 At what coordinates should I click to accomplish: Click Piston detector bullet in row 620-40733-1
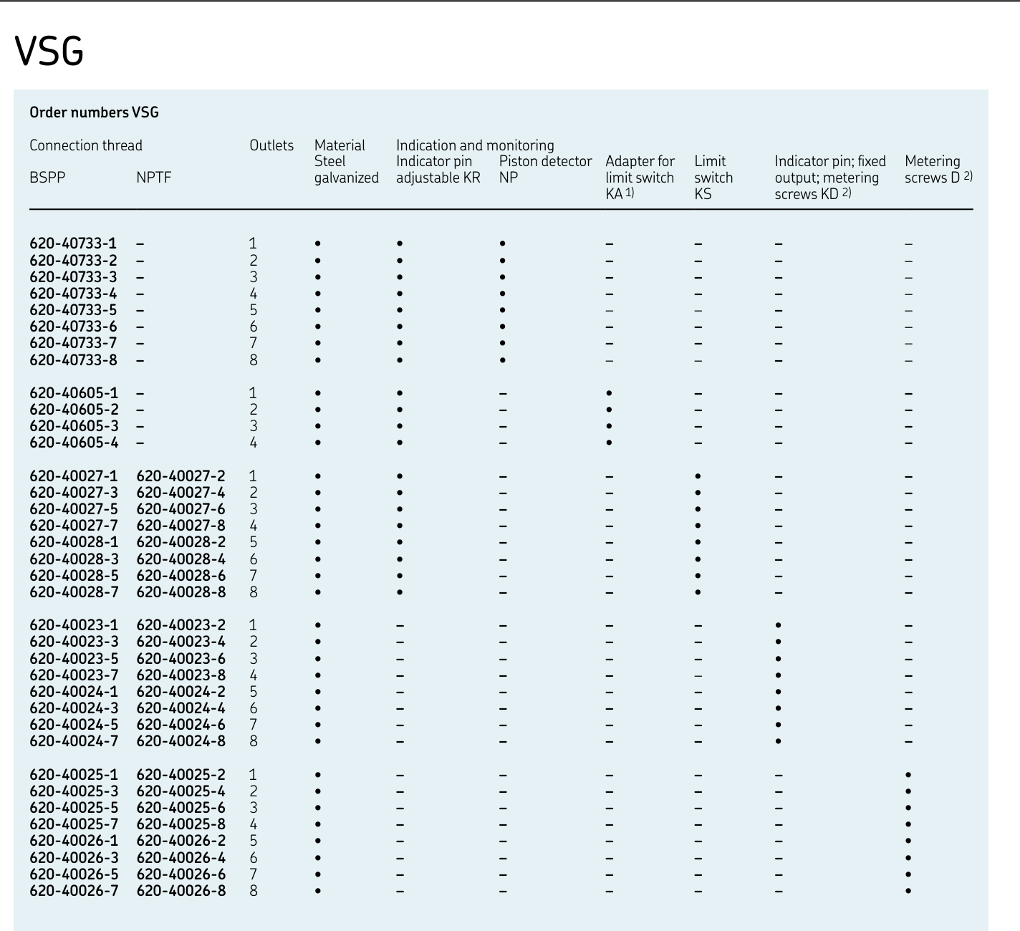503,244
